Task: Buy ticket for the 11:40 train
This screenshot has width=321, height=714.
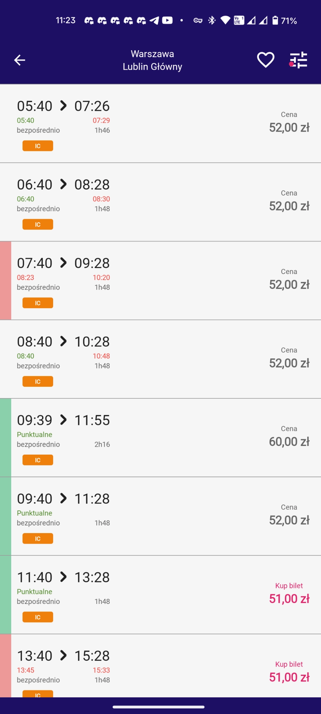Action: tap(289, 594)
